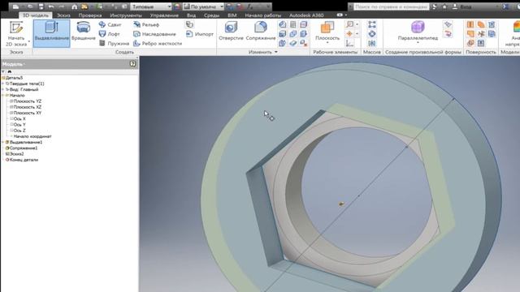Collapse the Начало folder node
520x292 pixels.
coord(3,96)
